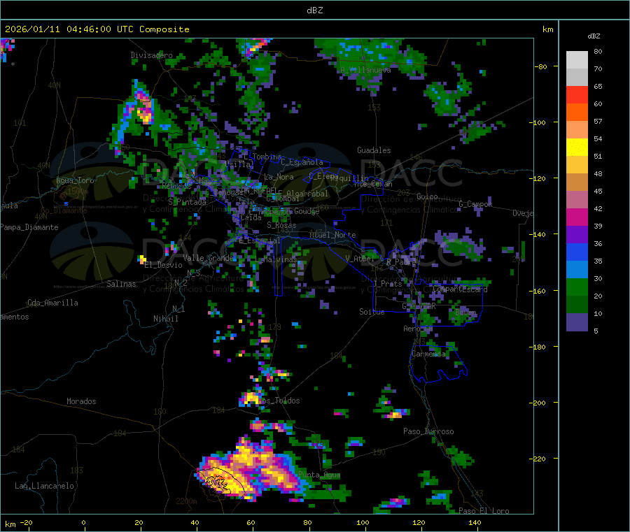Click the R_Padre location label
The width and height of the screenshot is (630, 532).
click(401, 262)
